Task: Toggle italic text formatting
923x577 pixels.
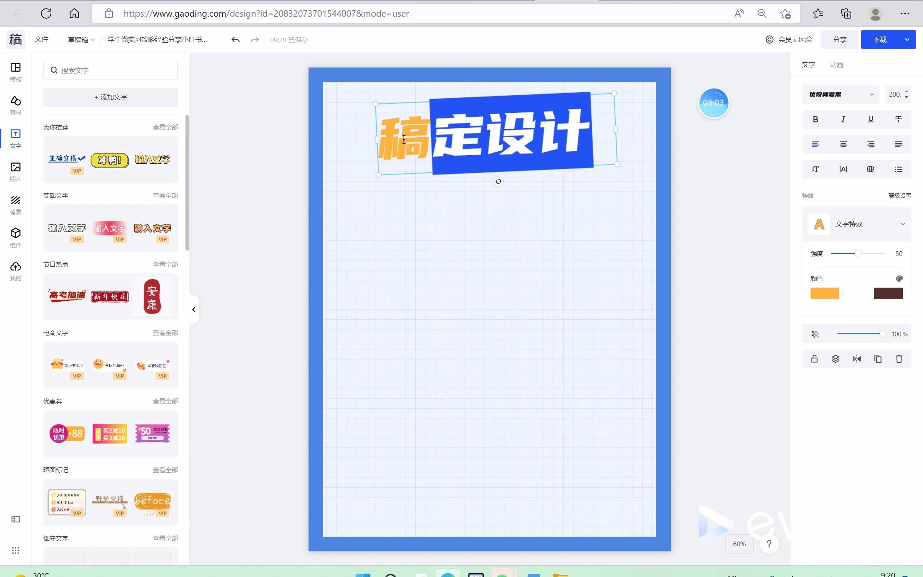Action: coord(843,119)
